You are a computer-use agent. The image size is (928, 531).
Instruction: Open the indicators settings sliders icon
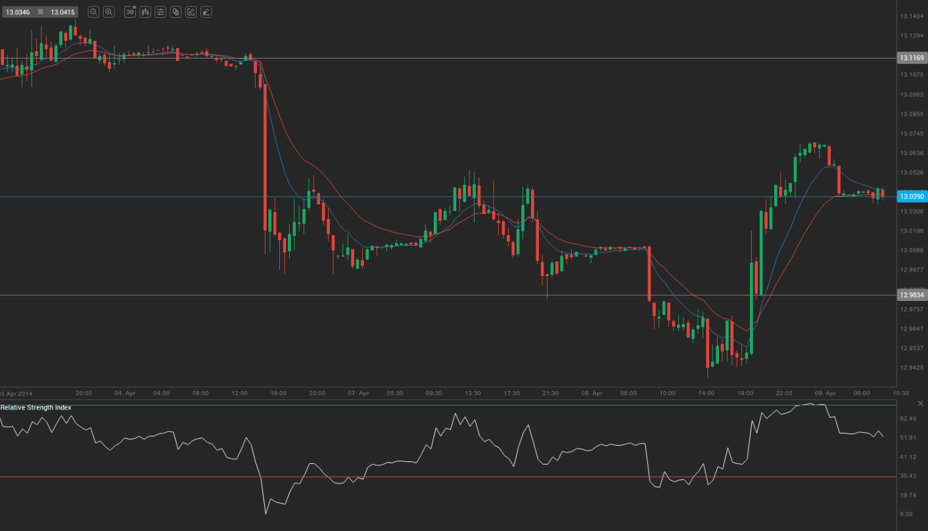coord(160,12)
